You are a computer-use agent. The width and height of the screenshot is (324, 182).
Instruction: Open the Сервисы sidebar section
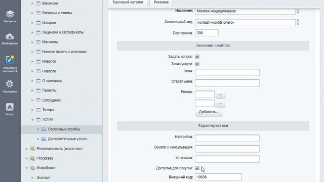(10, 16)
